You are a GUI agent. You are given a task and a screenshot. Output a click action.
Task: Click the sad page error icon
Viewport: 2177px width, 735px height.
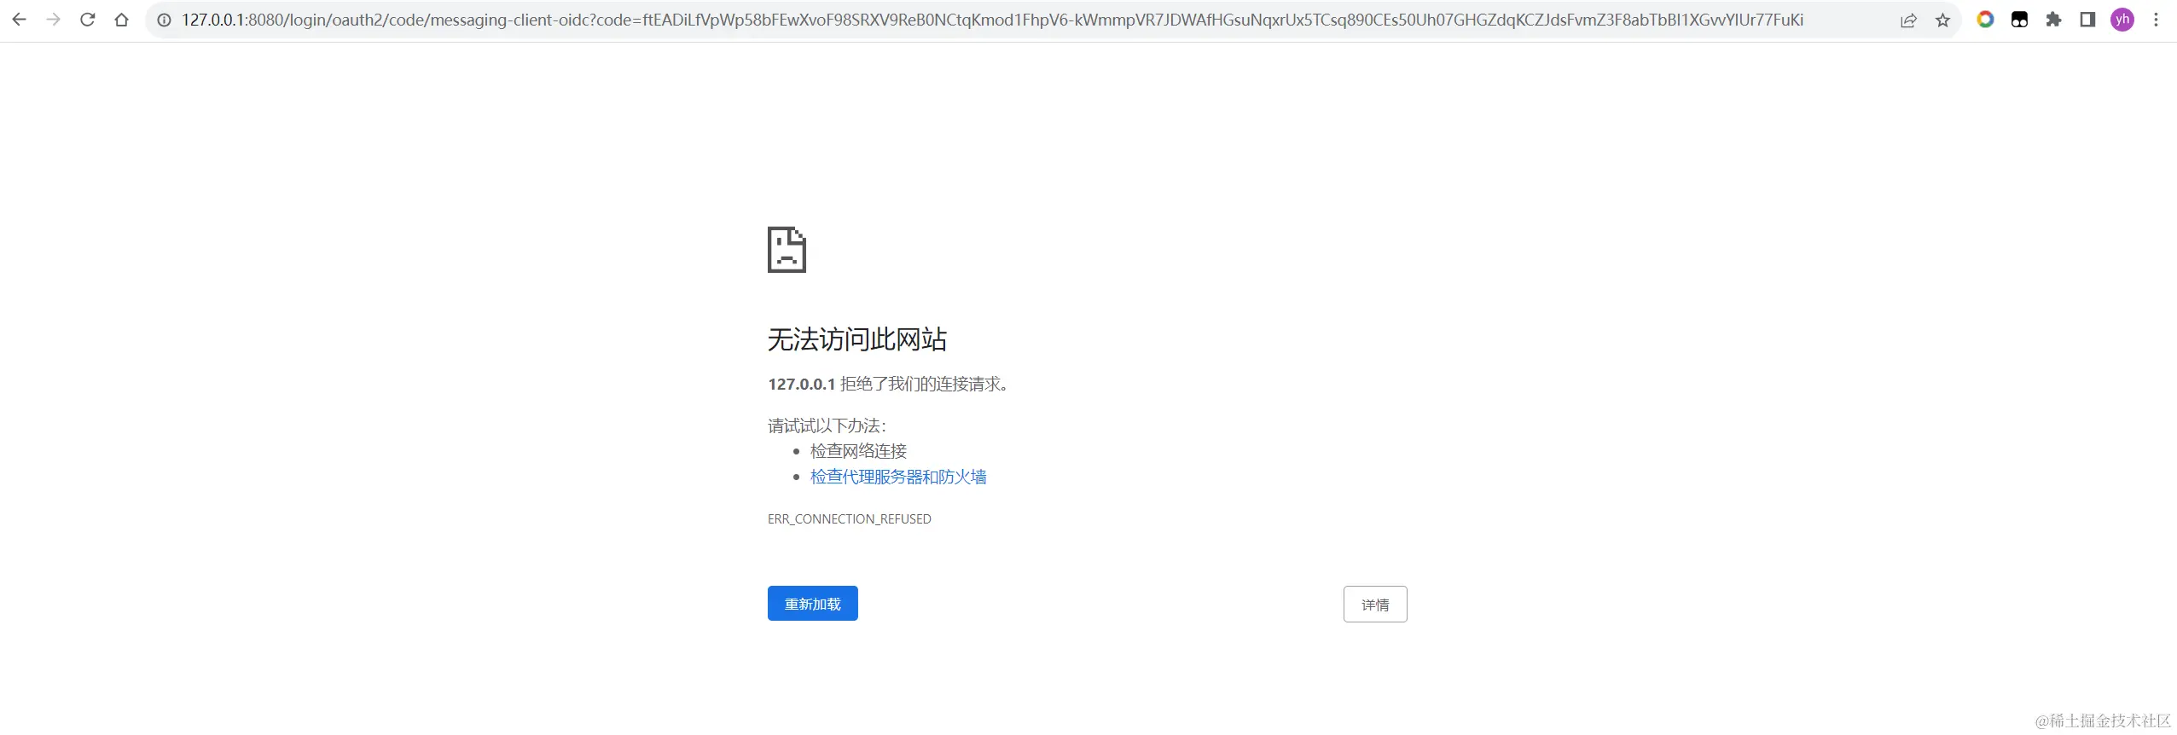[x=787, y=250]
